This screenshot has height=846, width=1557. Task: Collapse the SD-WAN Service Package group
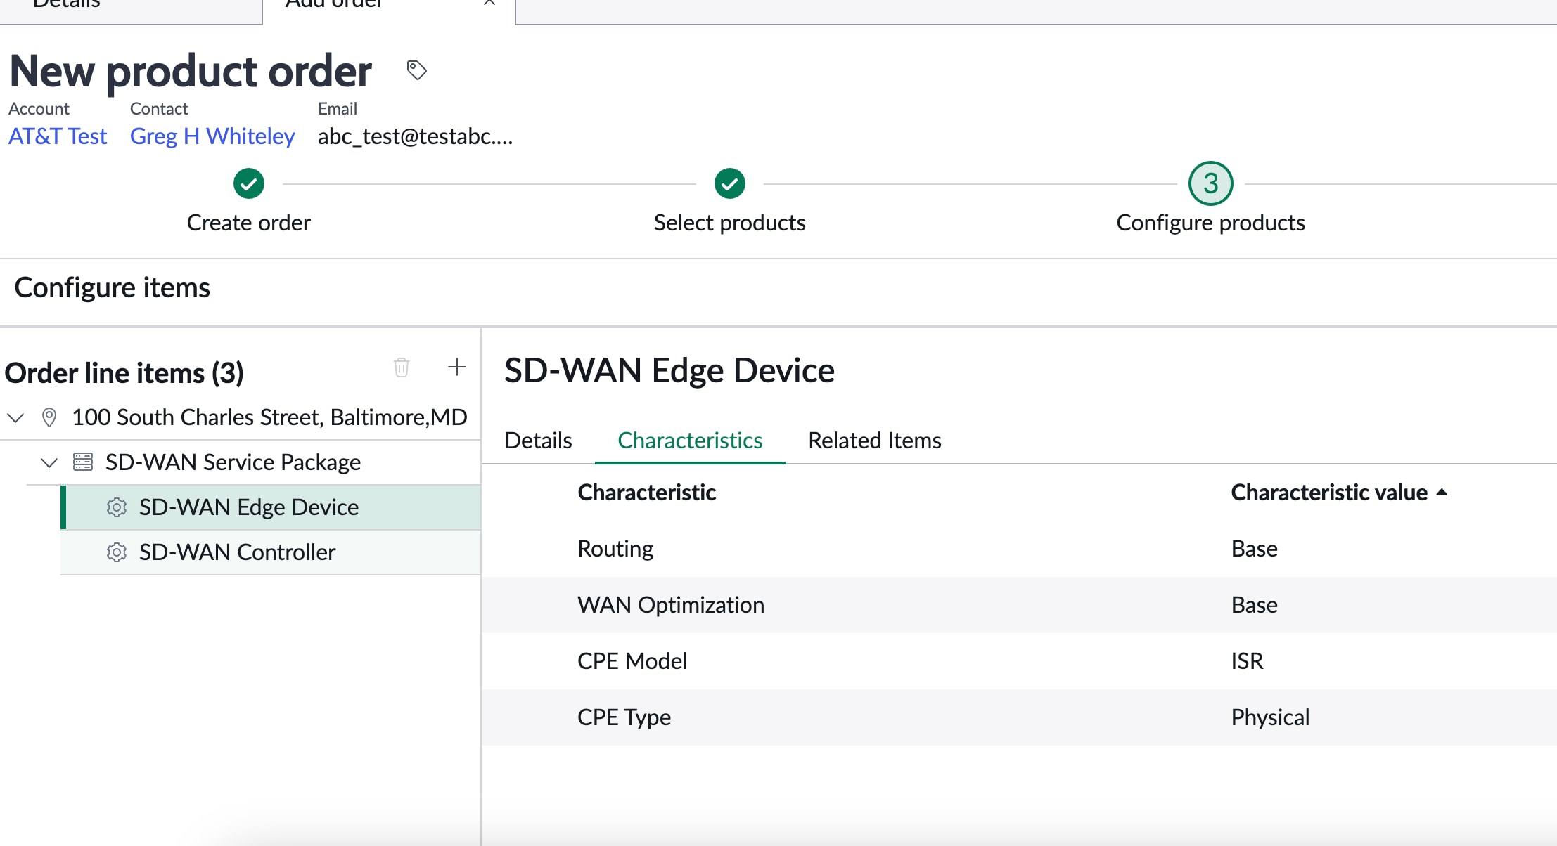click(49, 462)
